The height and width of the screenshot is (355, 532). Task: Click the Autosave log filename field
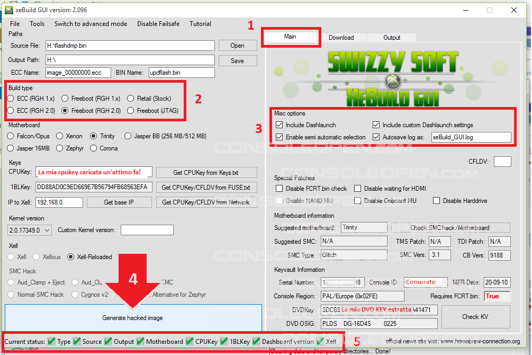pos(471,137)
